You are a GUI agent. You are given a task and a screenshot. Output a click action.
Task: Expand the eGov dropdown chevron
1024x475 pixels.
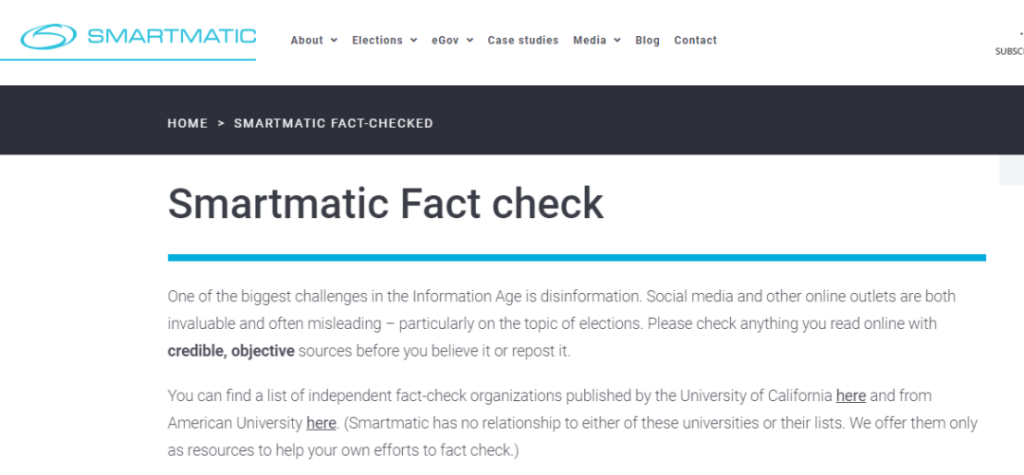click(x=469, y=40)
